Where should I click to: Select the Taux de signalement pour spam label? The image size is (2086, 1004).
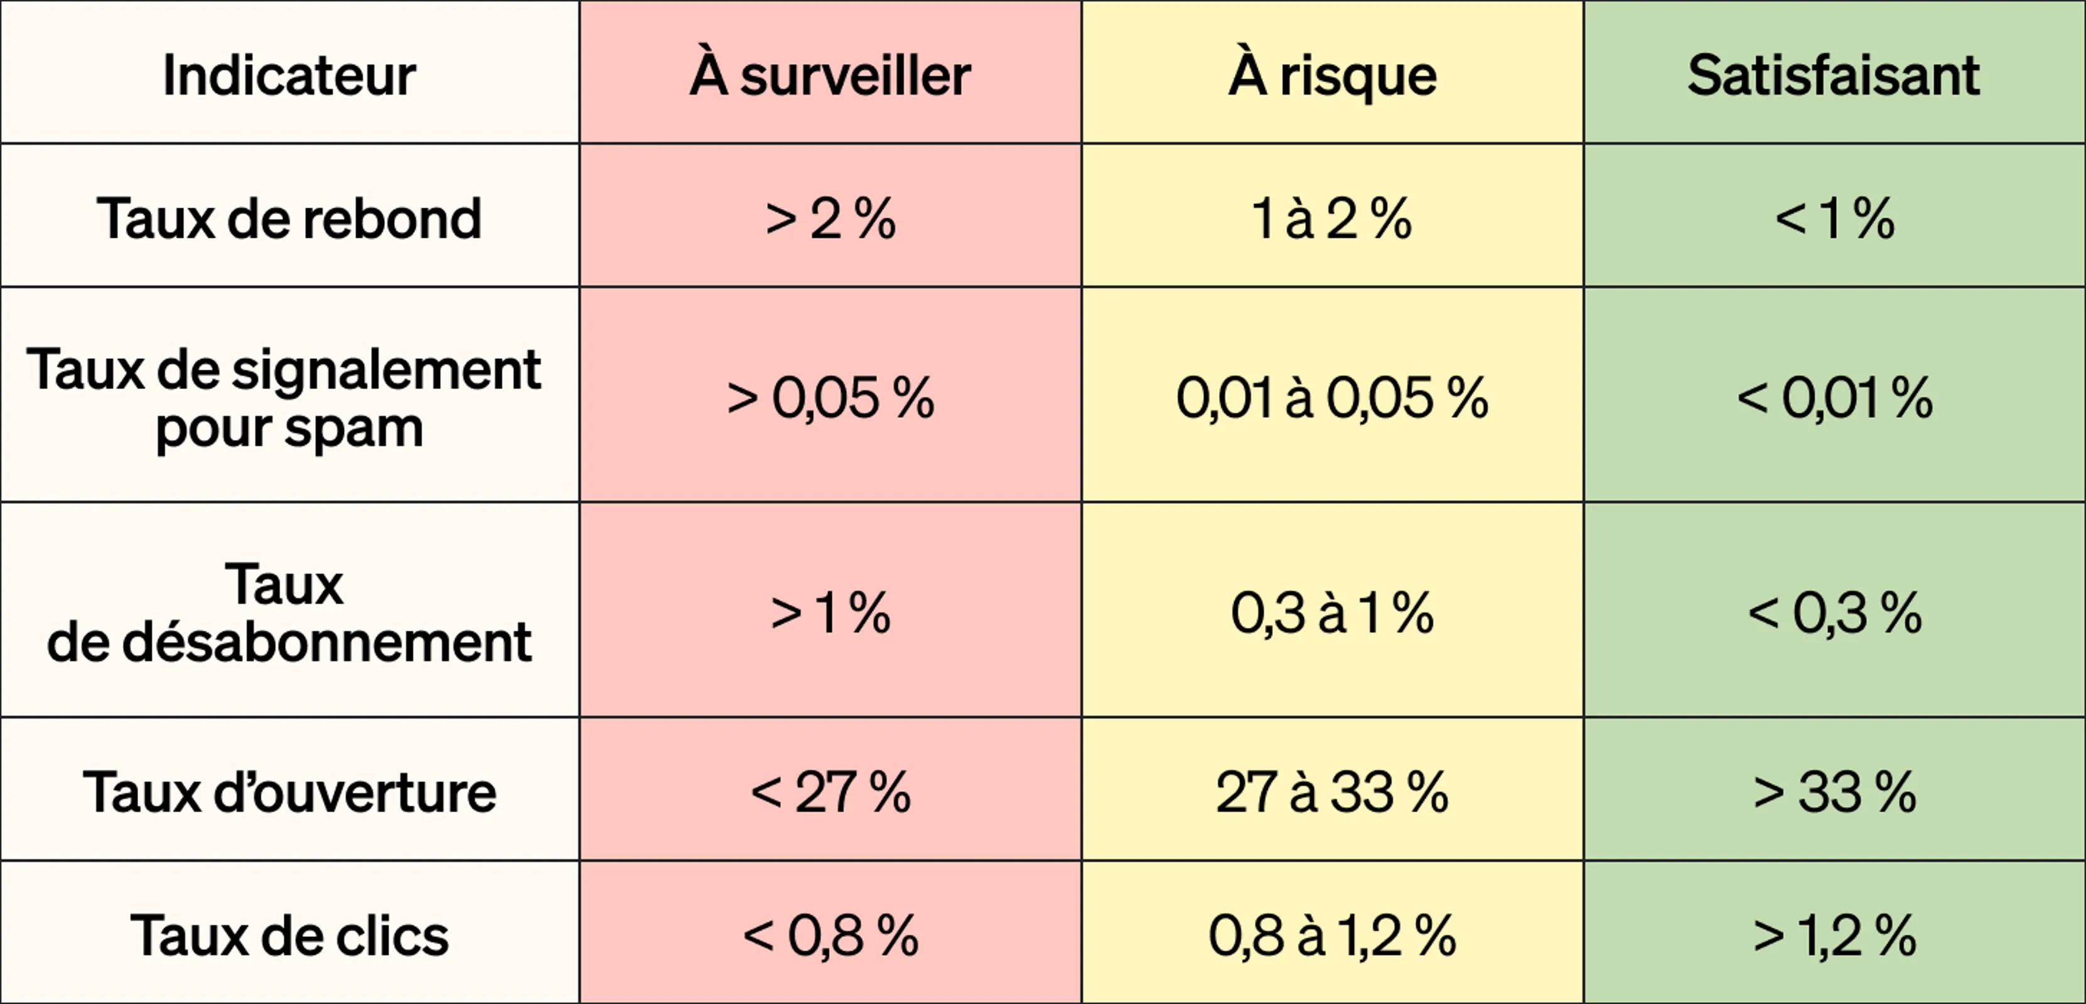pyautogui.click(x=284, y=398)
